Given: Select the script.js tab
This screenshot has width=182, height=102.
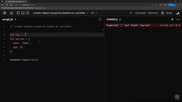Looking at the screenshot, I should coord(8,20).
